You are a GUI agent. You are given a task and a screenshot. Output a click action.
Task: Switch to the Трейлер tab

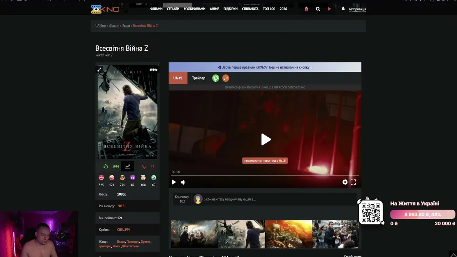coord(199,78)
